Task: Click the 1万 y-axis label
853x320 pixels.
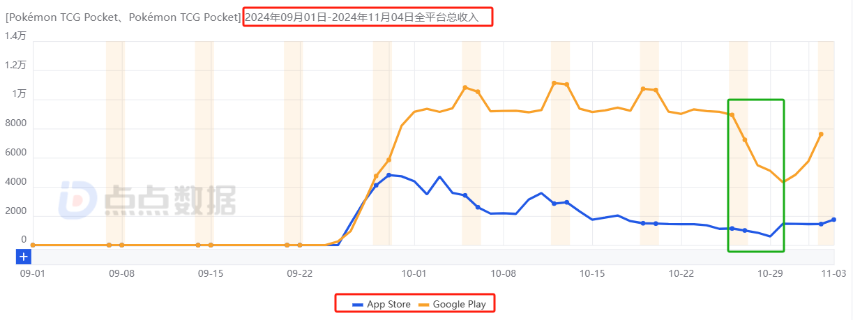Action: [x=19, y=94]
